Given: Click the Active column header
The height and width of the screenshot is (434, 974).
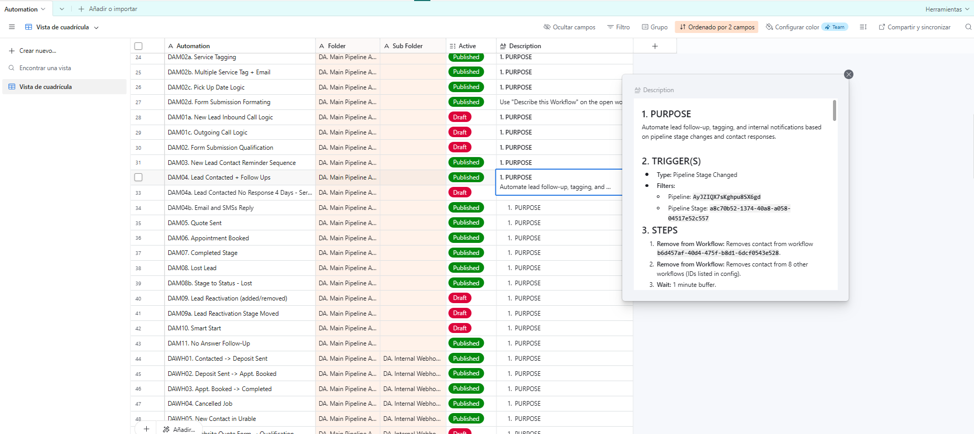Looking at the screenshot, I should click(471, 46).
